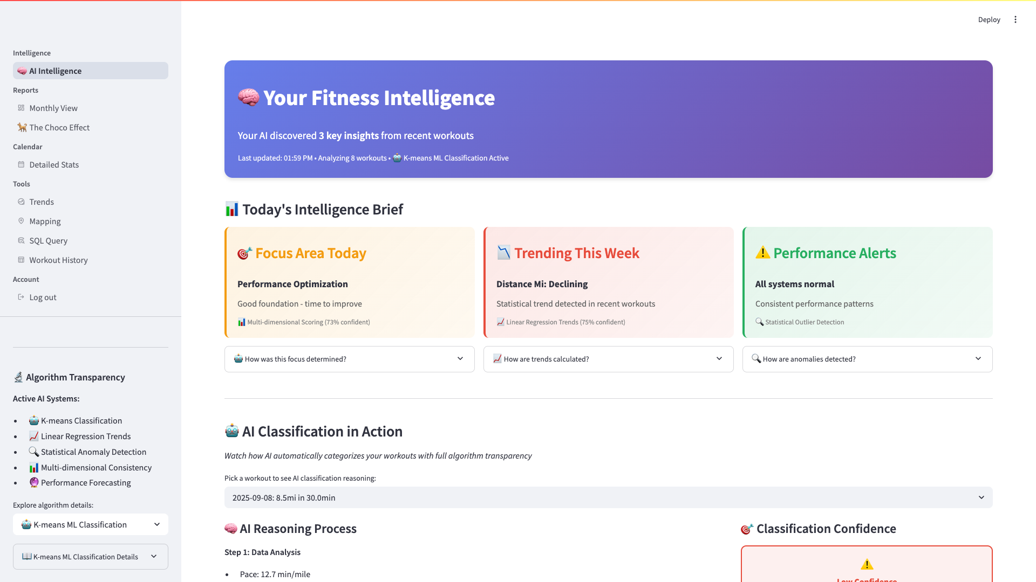The image size is (1036, 582).
Task: Expand 'How are anomalies detected?' section
Action: [867, 359]
